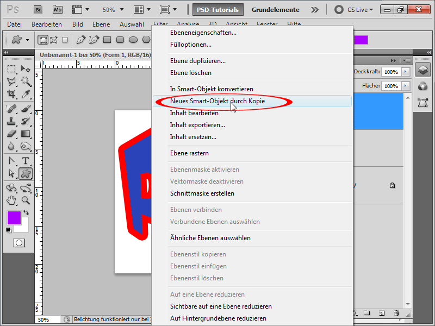Viewport: 435px width, 326px height.
Task: Enable Paths mode in options bar
Action: 54,40
